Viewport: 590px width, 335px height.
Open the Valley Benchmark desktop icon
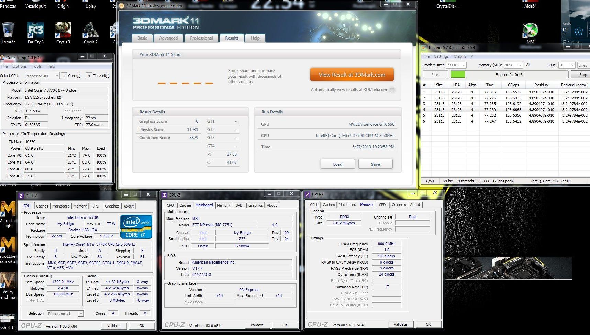(8, 285)
